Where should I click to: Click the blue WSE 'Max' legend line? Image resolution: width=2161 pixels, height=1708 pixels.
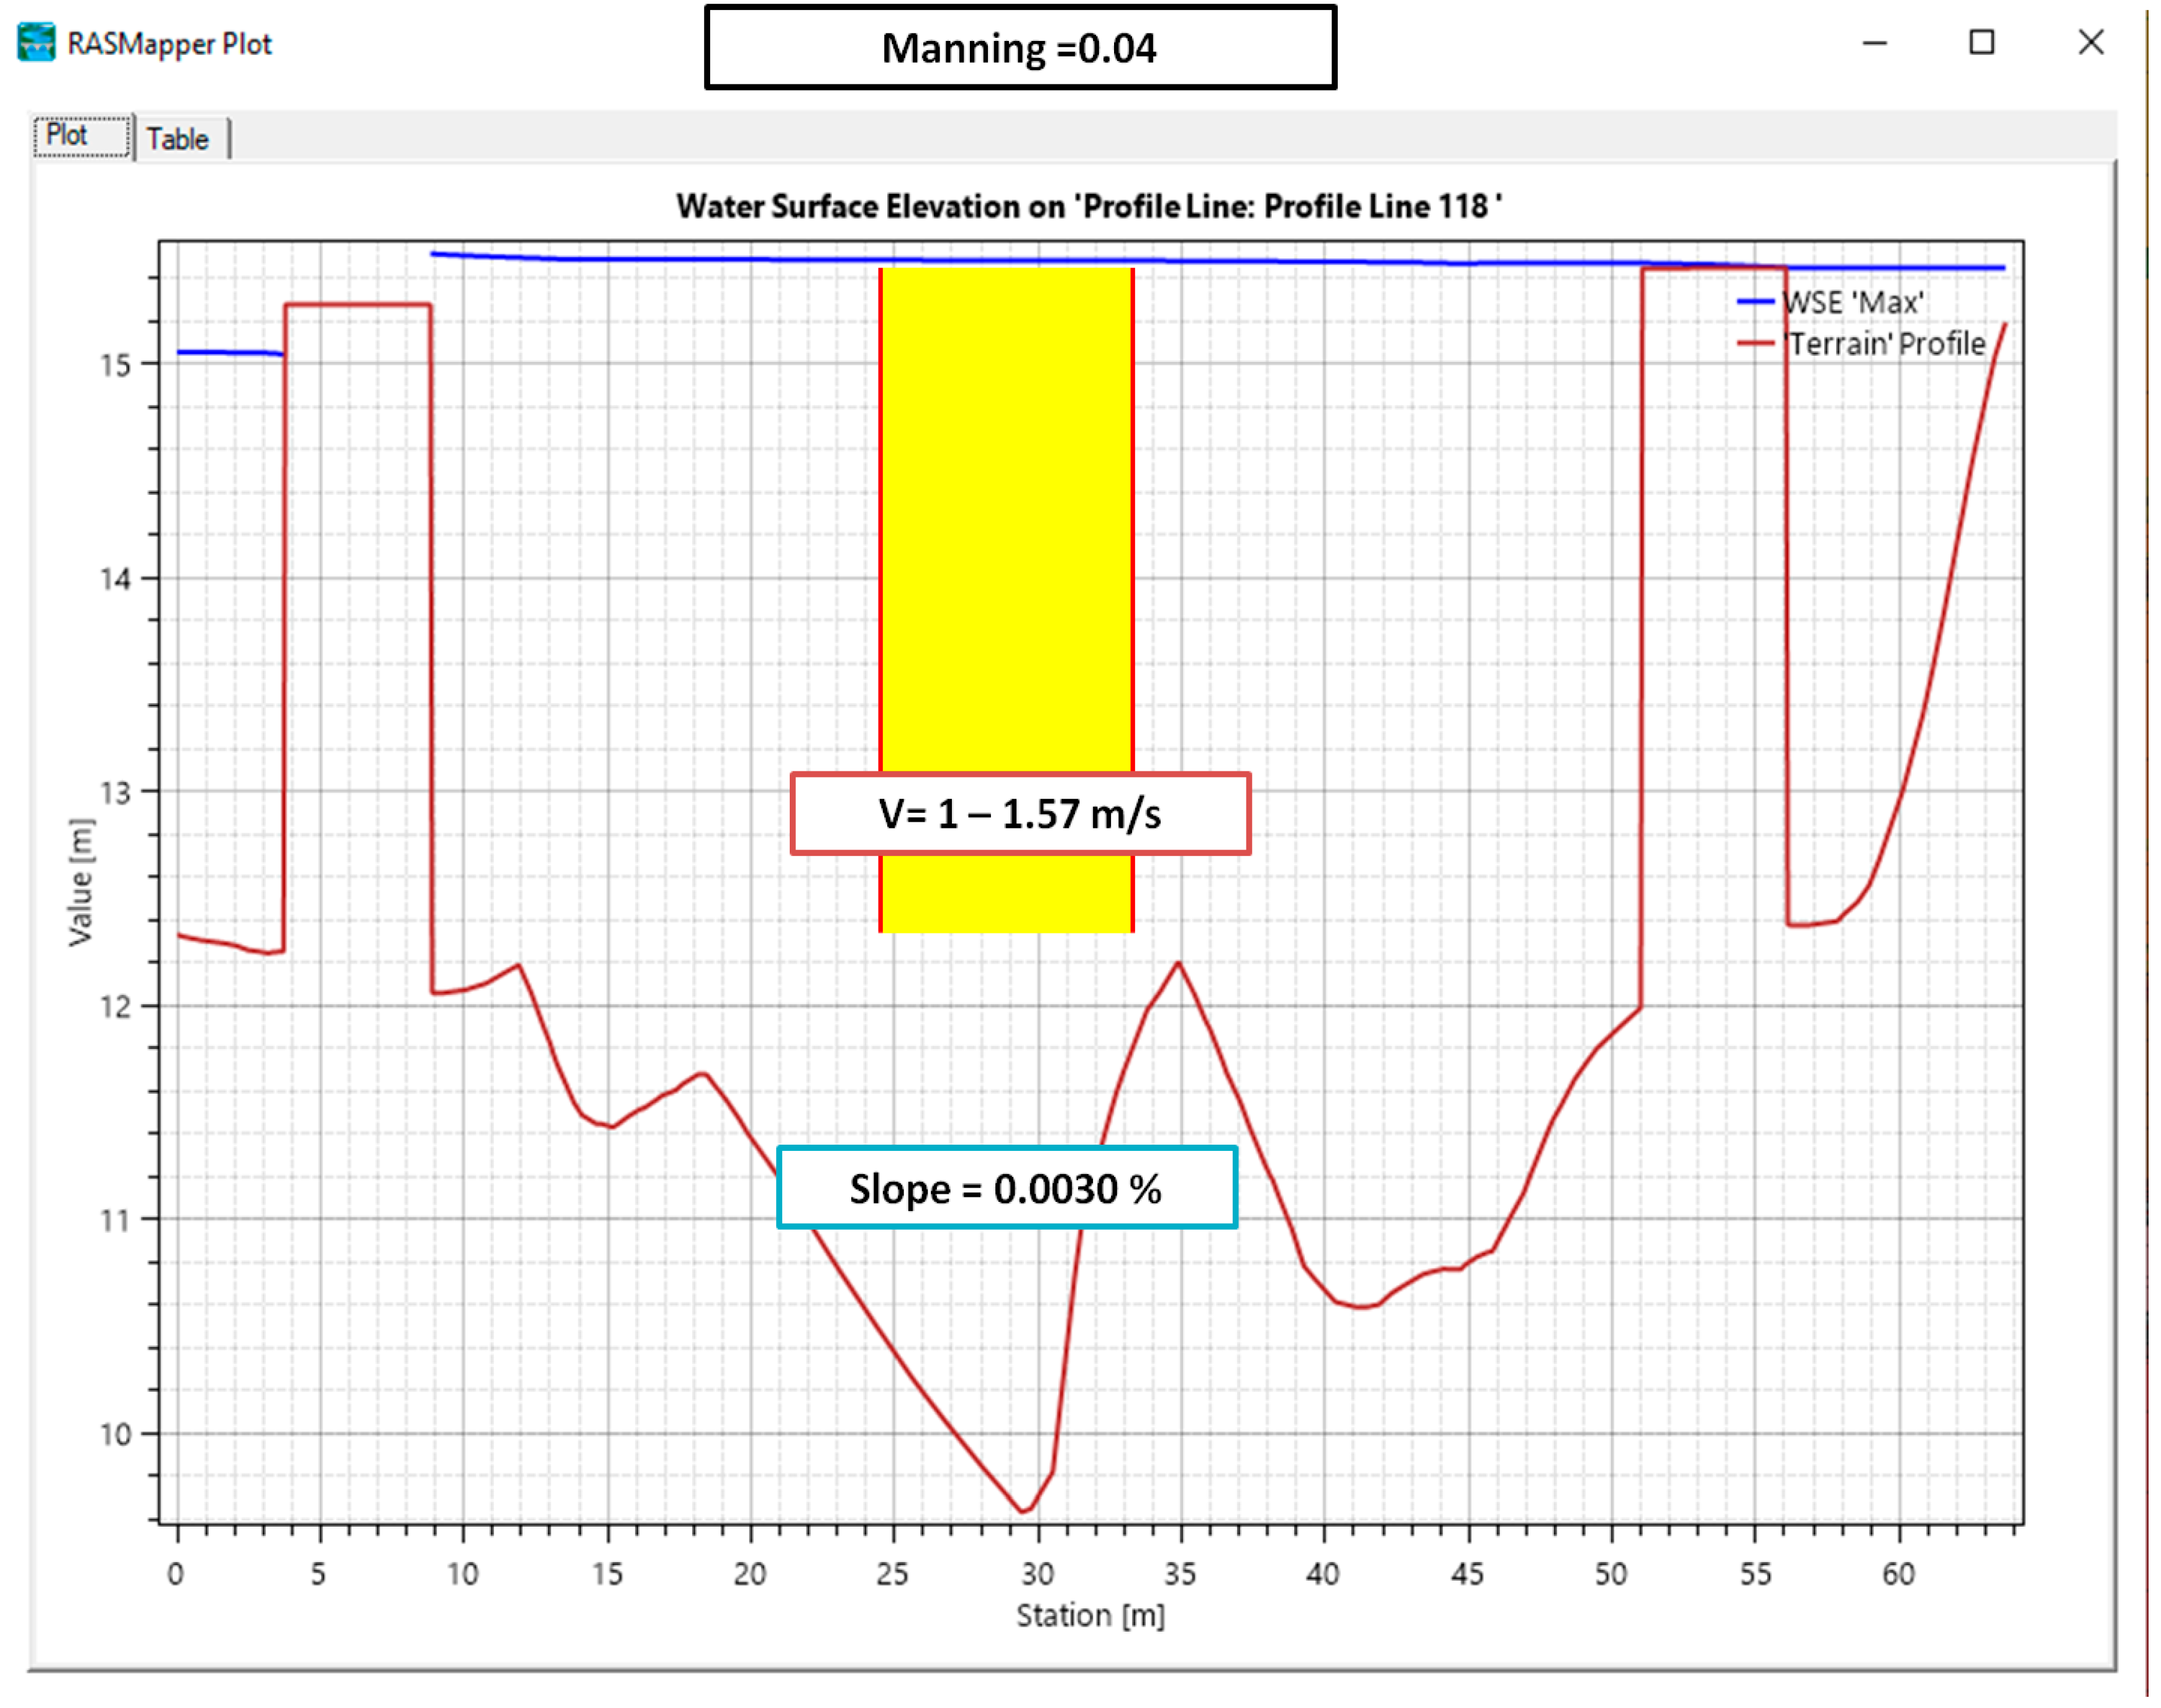tap(1755, 302)
